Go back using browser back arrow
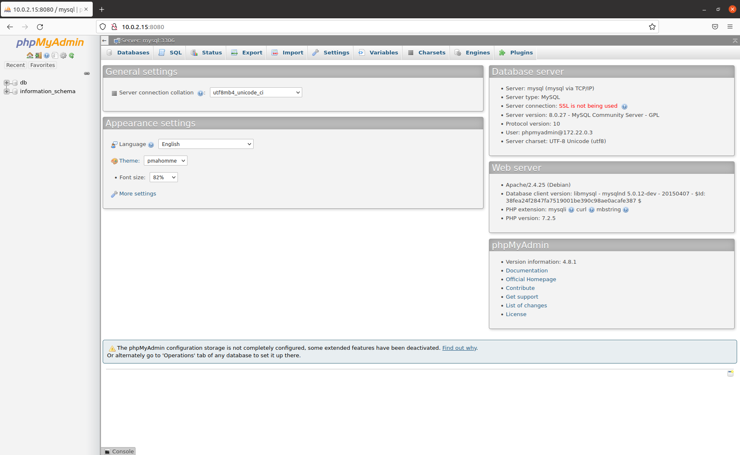The height and width of the screenshot is (455, 740). pyautogui.click(x=10, y=27)
